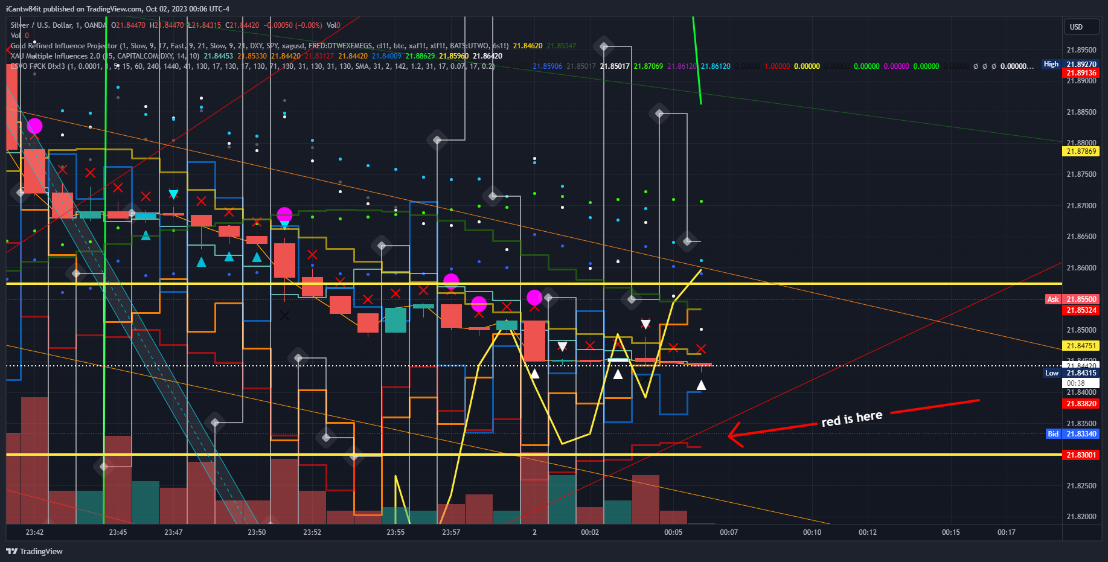Image resolution: width=1108 pixels, height=562 pixels.
Task: Click the yellow price label 21.84751
Action: tap(1081, 346)
